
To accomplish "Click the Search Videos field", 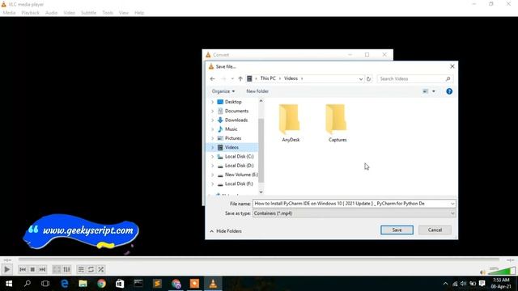I will point(415,79).
